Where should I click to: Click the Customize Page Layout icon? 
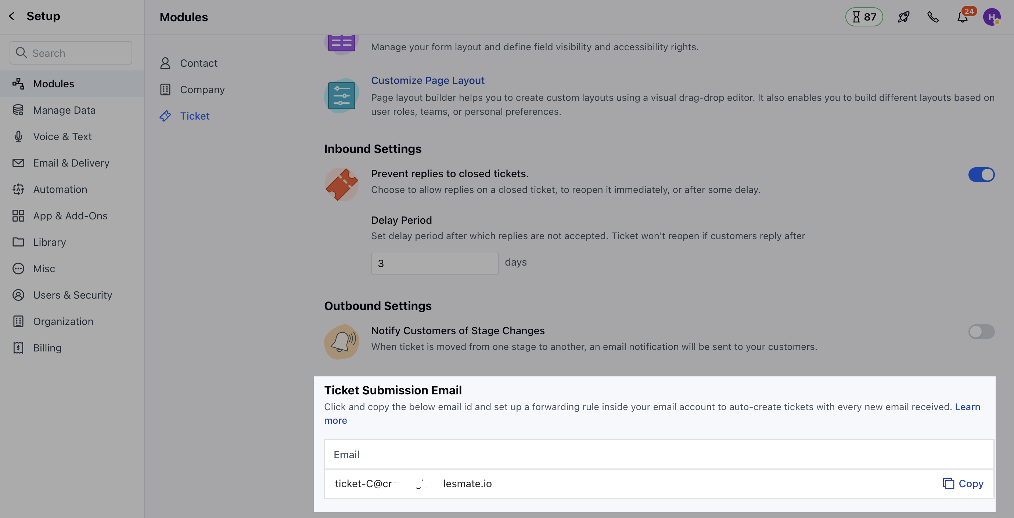point(341,95)
